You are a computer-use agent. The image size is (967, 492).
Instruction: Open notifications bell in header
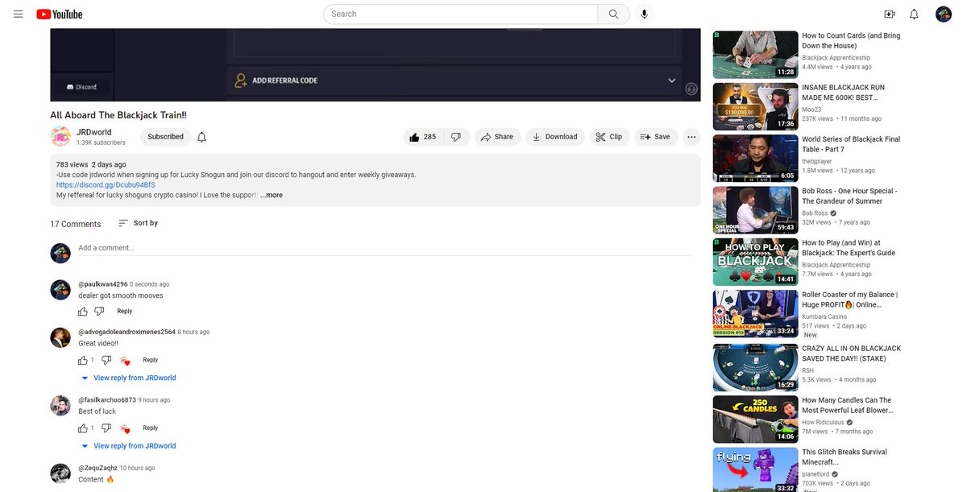pos(914,14)
